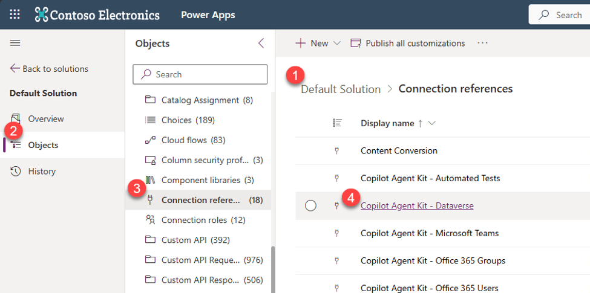The height and width of the screenshot is (293, 590).
Task: Sort by the Display name ascending arrow
Action: click(x=421, y=123)
